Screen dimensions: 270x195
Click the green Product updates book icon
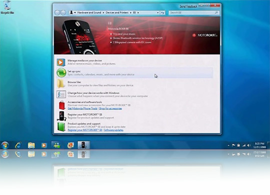click(61, 127)
